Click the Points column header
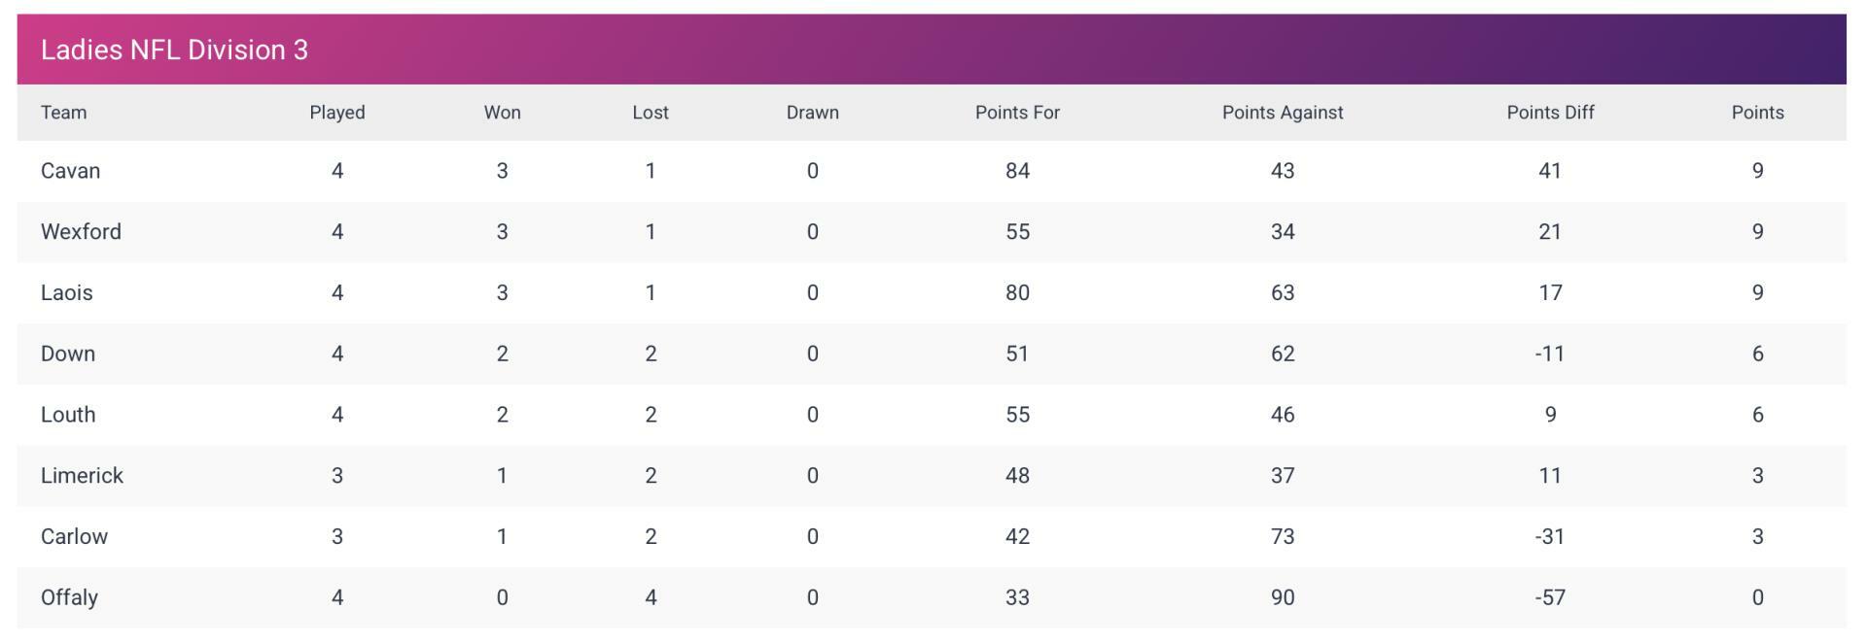This screenshot has height=643, width=1867. point(1757,113)
